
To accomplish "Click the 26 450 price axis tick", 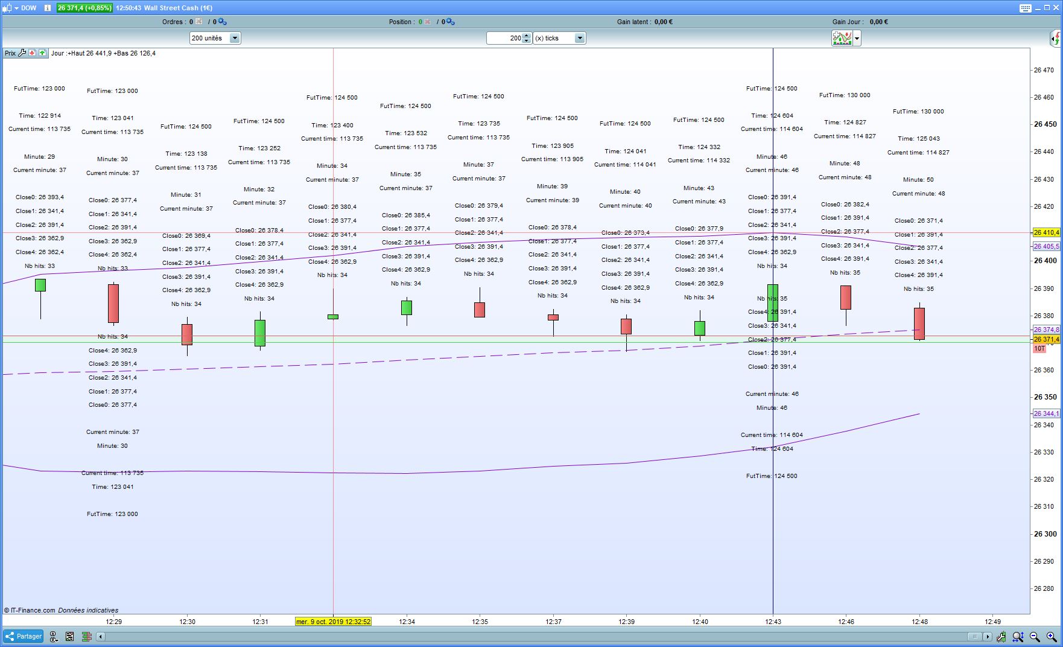I will [1046, 124].
